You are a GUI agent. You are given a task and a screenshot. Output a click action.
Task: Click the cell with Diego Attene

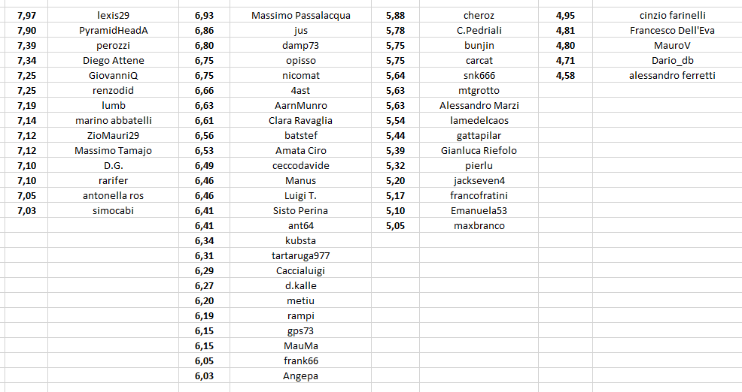pyautogui.click(x=114, y=60)
